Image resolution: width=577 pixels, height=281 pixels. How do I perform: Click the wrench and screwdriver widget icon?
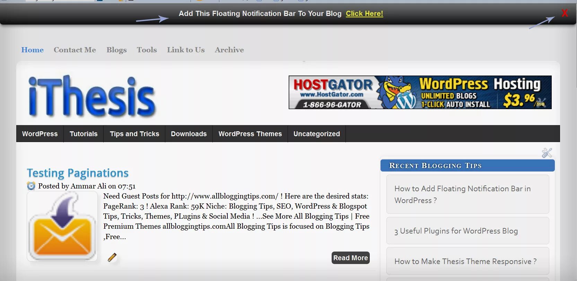click(547, 153)
